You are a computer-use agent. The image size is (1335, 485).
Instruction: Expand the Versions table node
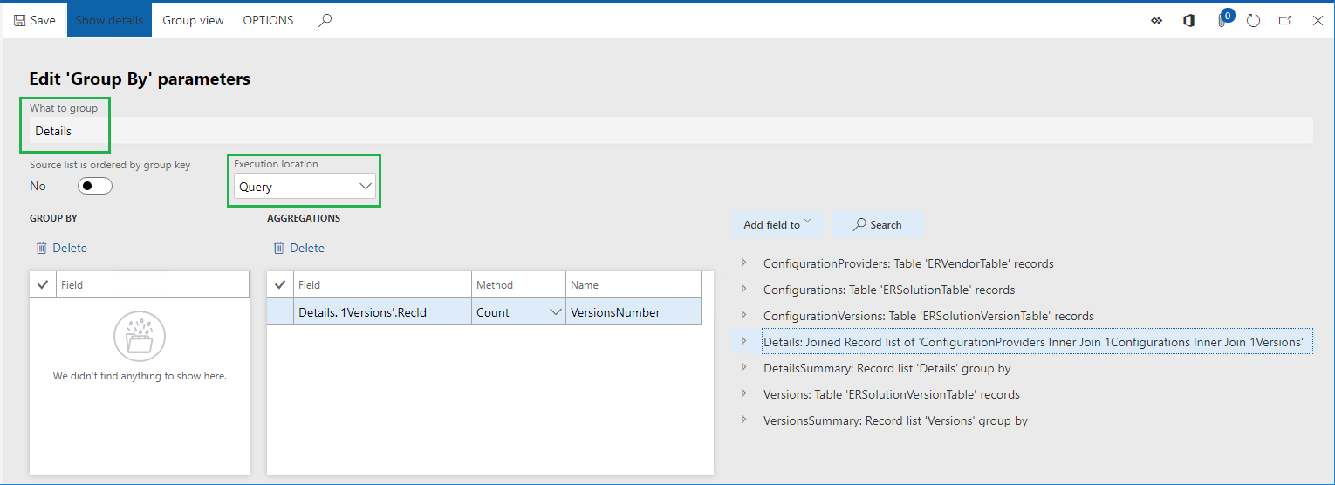pyautogui.click(x=744, y=393)
